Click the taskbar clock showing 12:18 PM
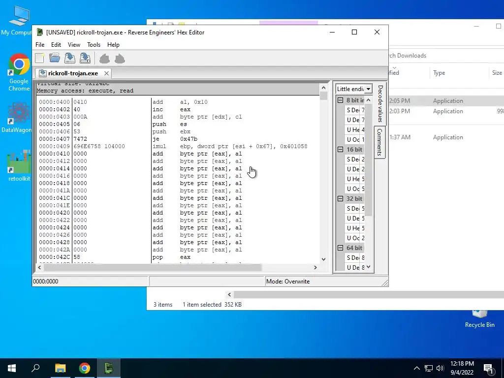This screenshot has height=378, width=504. click(x=462, y=368)
